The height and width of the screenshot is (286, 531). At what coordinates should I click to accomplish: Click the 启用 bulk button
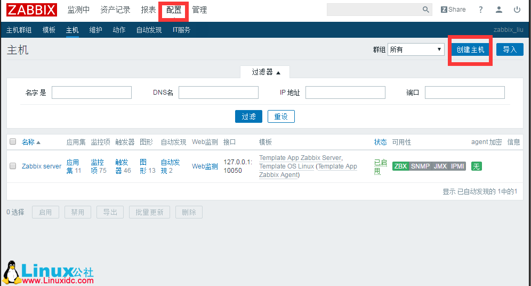coord(45,212)
